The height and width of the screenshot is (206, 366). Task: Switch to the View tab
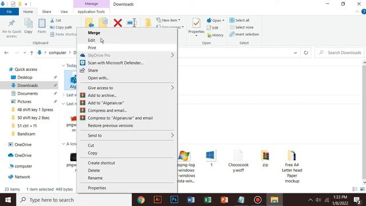(x=64, y=11)
